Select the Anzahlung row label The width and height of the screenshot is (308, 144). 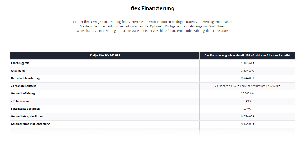[18, 71]
